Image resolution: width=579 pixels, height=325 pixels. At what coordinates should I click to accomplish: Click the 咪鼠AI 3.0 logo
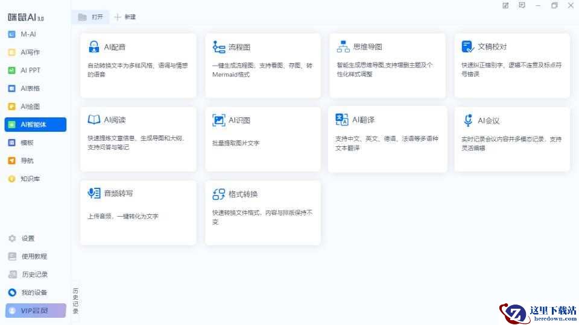(x=26, y=17)
